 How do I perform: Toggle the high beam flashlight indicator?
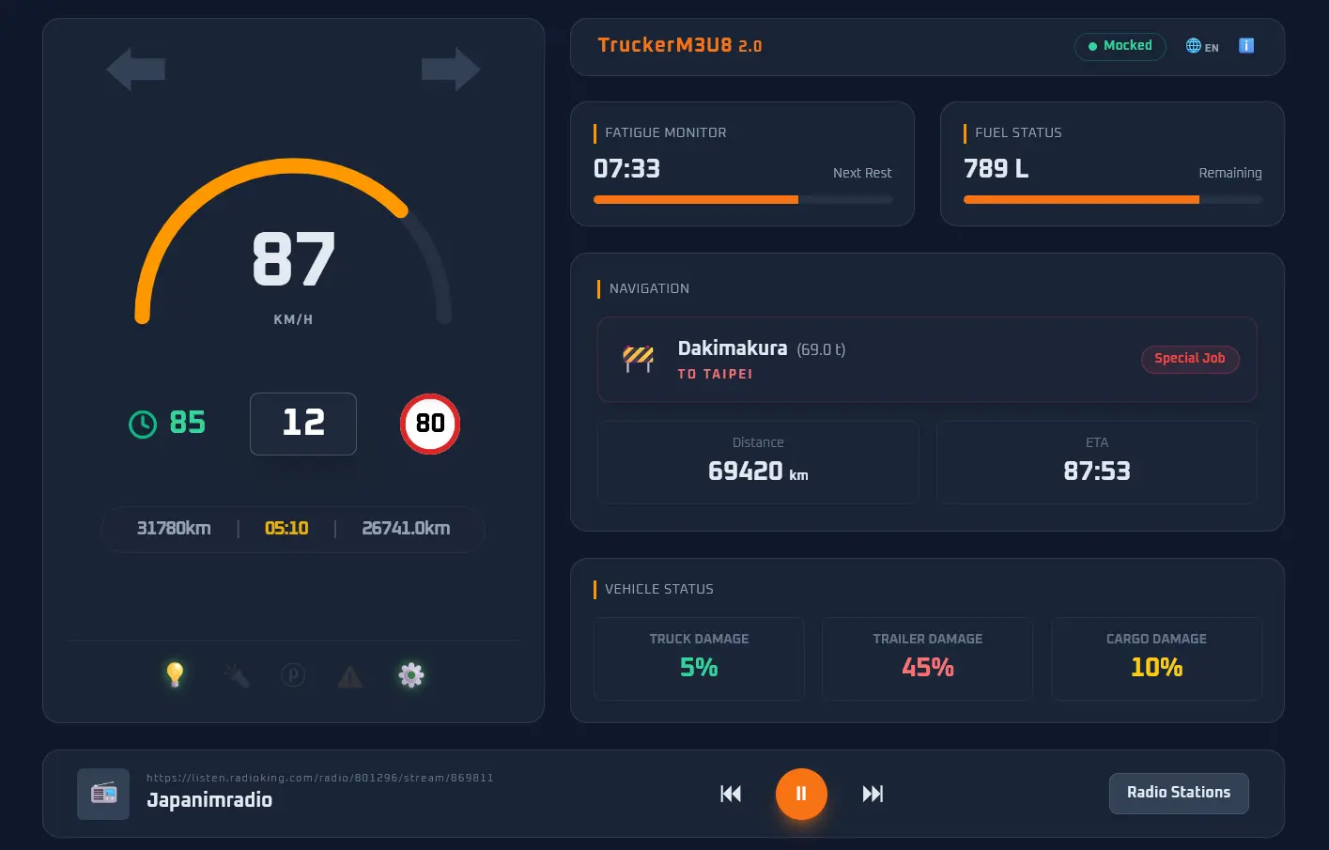236,675
